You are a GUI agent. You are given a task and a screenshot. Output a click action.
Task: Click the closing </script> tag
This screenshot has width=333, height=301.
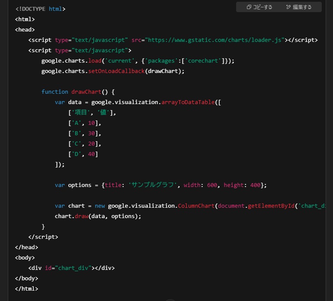tap(43, 237)
